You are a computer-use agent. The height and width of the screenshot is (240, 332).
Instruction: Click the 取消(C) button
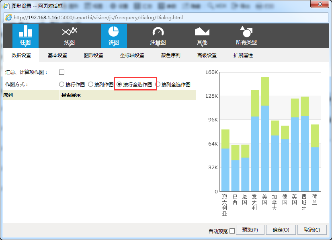(x=312, y=230)
